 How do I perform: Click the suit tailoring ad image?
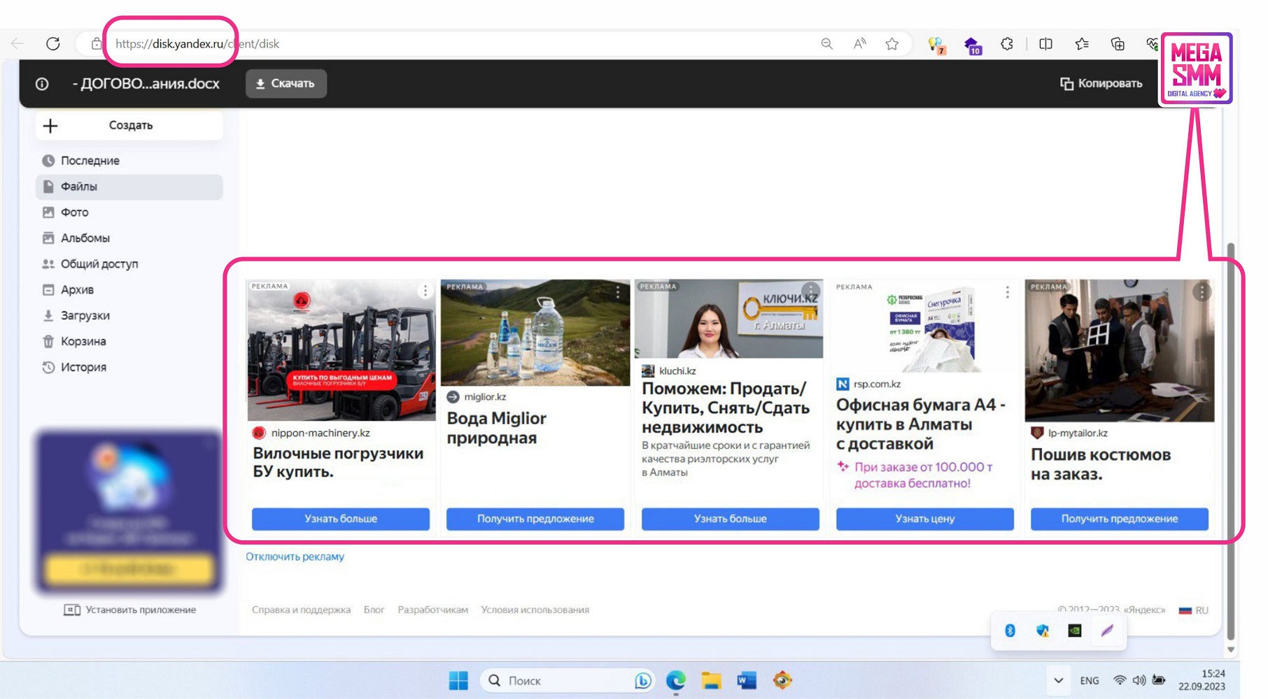1120,351
